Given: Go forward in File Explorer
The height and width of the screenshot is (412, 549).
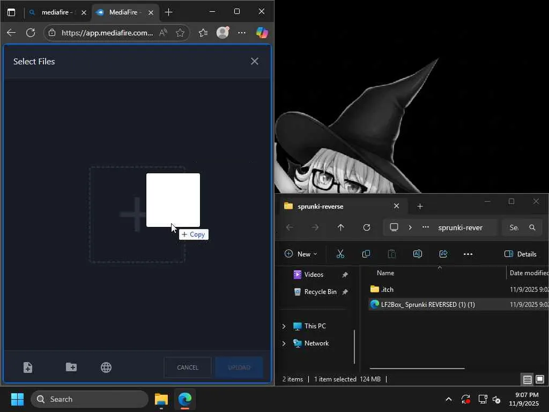Looking at the screenshot, I should (315, 227).
